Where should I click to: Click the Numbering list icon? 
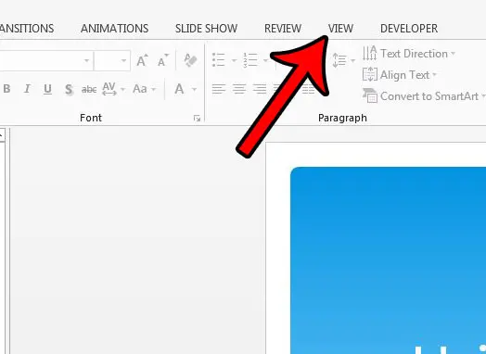[x=250, y=59]
